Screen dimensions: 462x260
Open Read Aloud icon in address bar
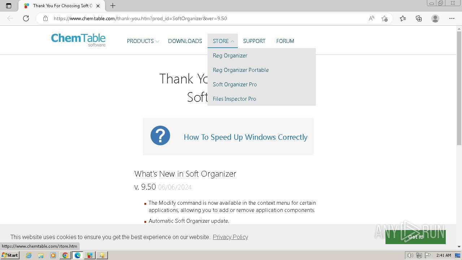371,18
